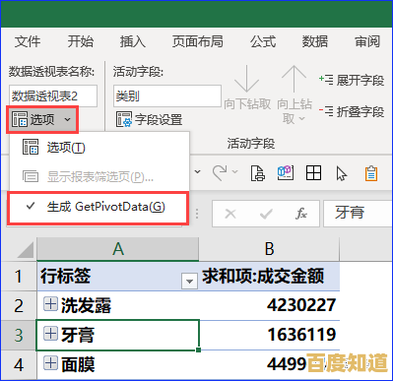
Task: Click the select objects pointer icon
Action: pyautogui.click(x=342, y=173)
